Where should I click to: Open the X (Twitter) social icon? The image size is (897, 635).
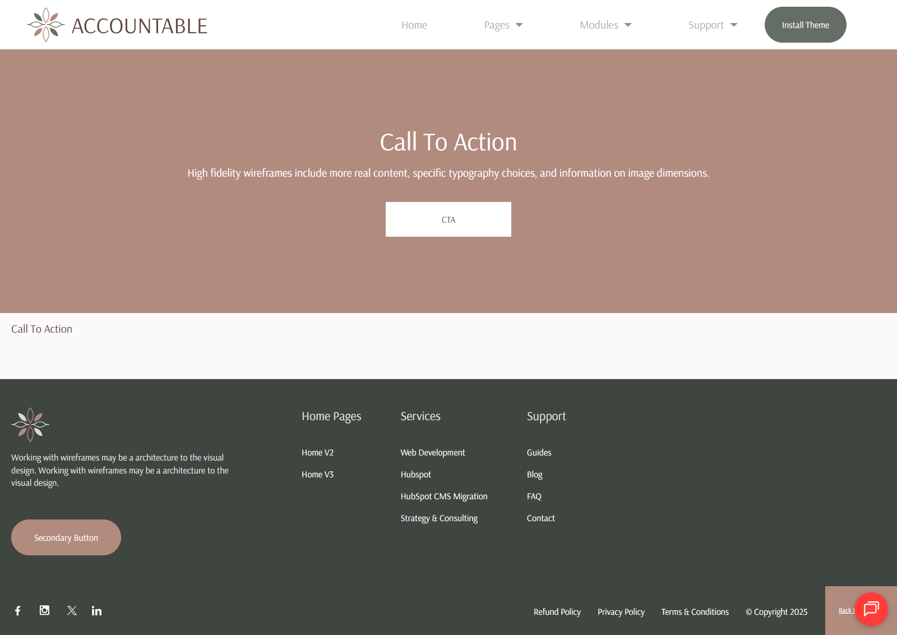coord(72,610)
